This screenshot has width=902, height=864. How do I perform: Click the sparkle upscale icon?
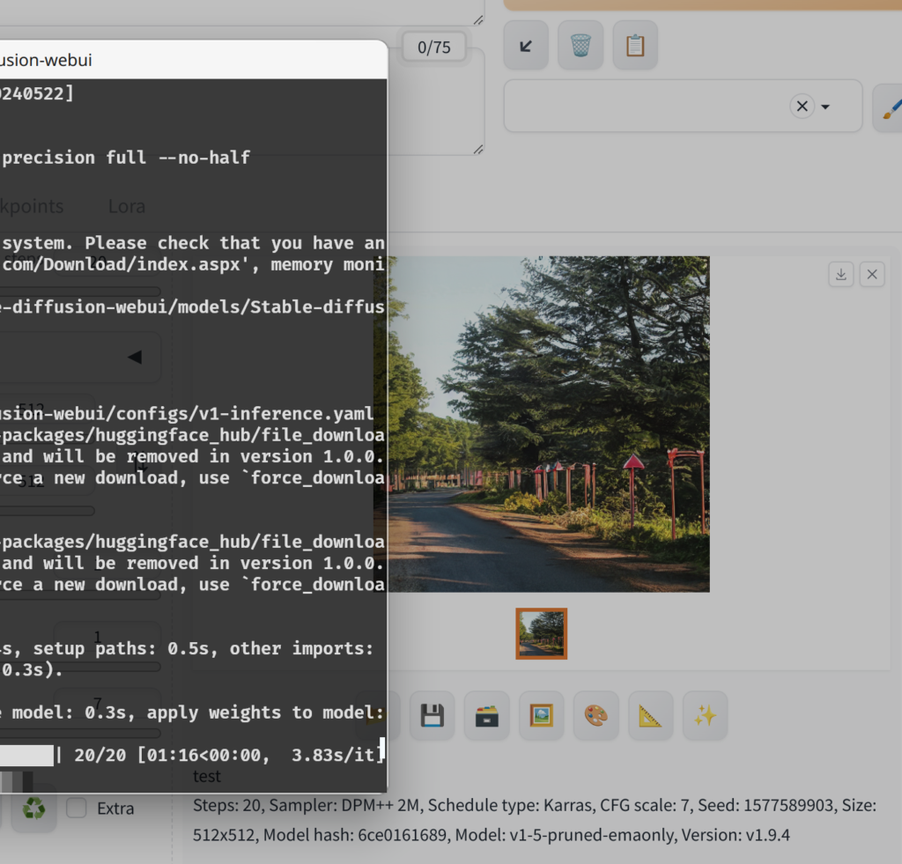tap(706, 715)
